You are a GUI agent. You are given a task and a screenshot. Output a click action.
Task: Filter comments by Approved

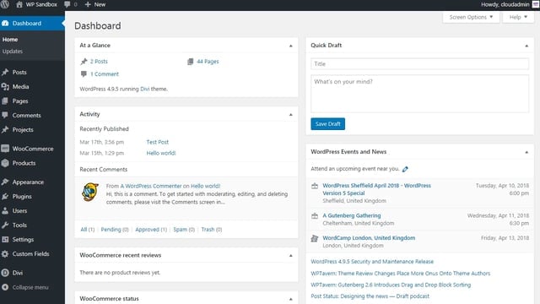point(151,230)
